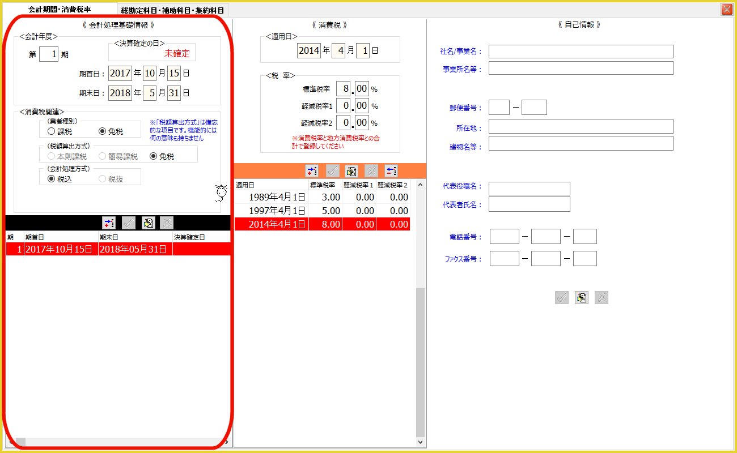Choose 税込 under 会計処理方式
Screen dimensions: 737x453
pyautogui.click(x=51, y=179)
